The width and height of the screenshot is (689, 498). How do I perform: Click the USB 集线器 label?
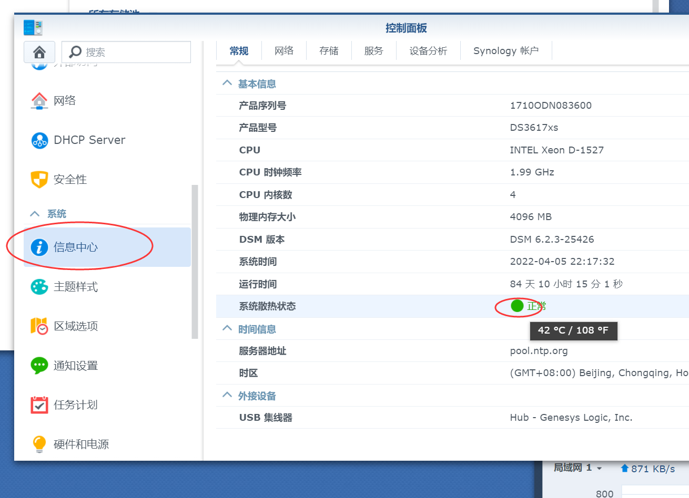[x=266, y=418]
